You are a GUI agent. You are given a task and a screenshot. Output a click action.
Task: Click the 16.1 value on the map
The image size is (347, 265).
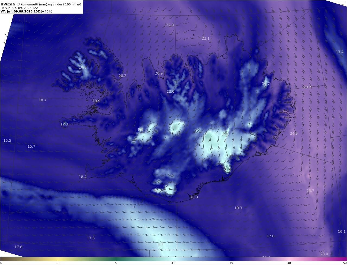point(342,232)
